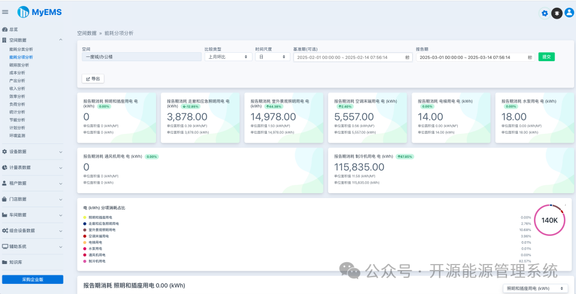576x294 pixels.
Task: Click the 导出 export button
Action: click(x=93, y=79)
